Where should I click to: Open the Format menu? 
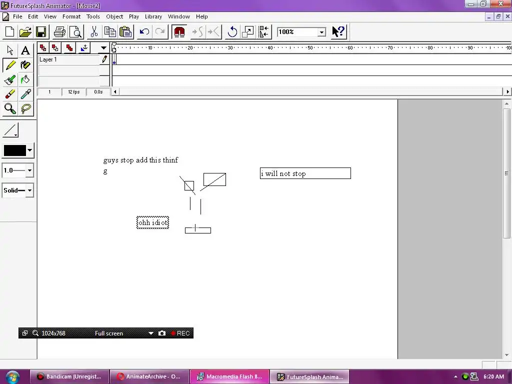(71, 16)
